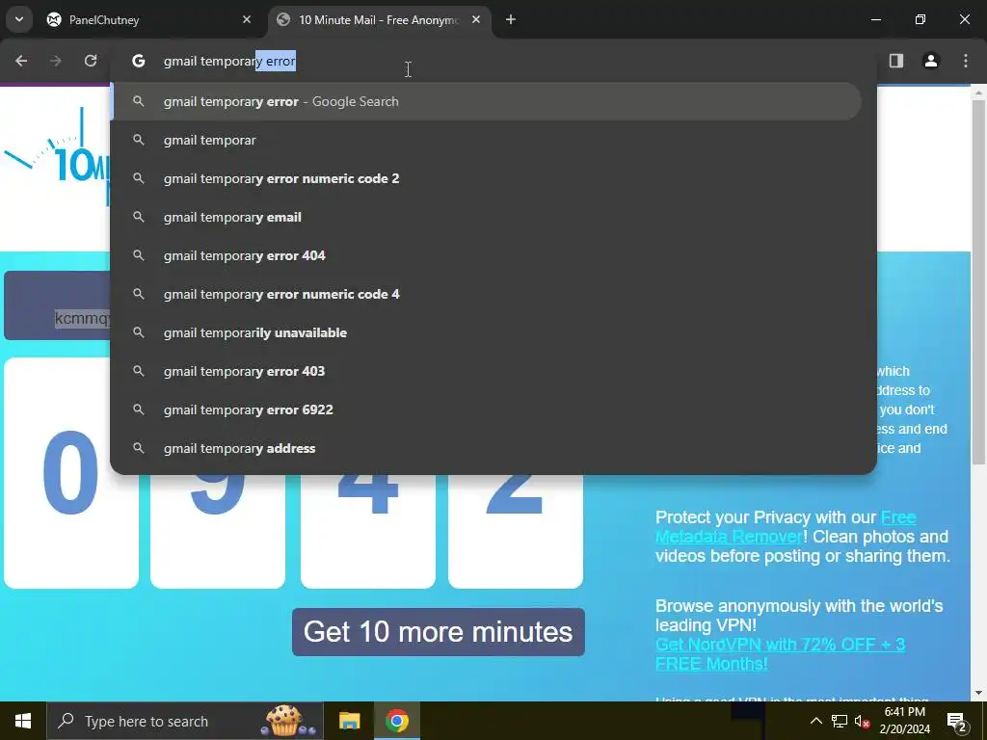Open the taskbar clock and date
Image resolution: width=987 pixels, height=740 pixels.
point(904,721)
